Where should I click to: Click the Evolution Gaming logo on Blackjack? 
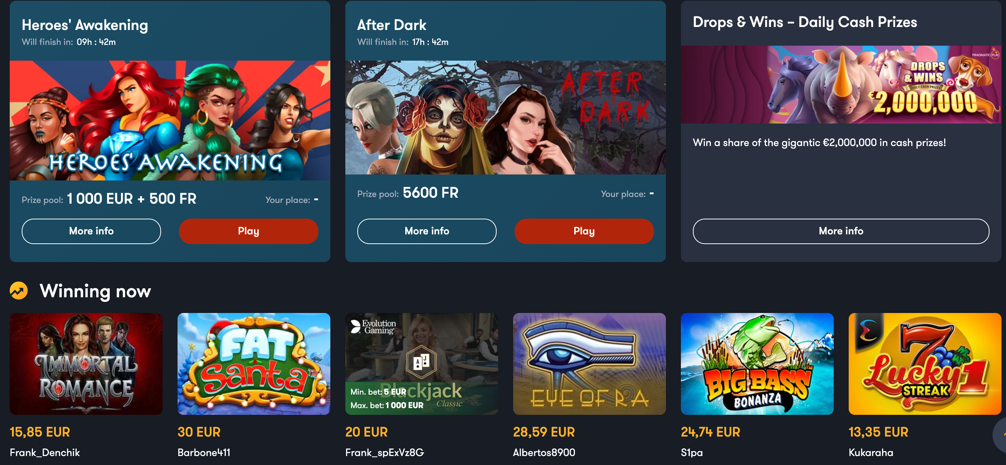(373, 327)
